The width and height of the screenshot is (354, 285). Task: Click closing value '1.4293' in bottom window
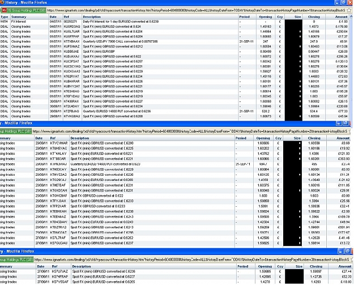316,282
